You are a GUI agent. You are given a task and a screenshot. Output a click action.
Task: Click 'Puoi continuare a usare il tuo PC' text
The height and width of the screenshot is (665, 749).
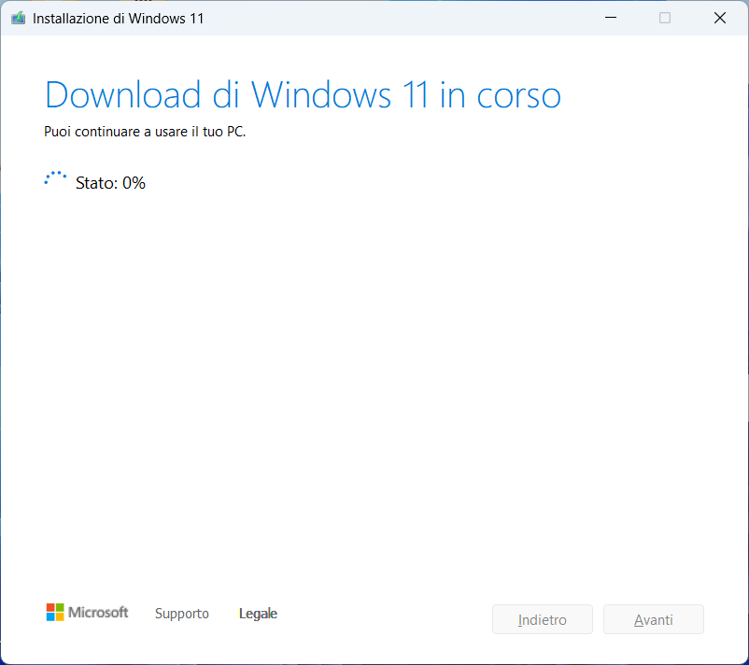point(145,132)
